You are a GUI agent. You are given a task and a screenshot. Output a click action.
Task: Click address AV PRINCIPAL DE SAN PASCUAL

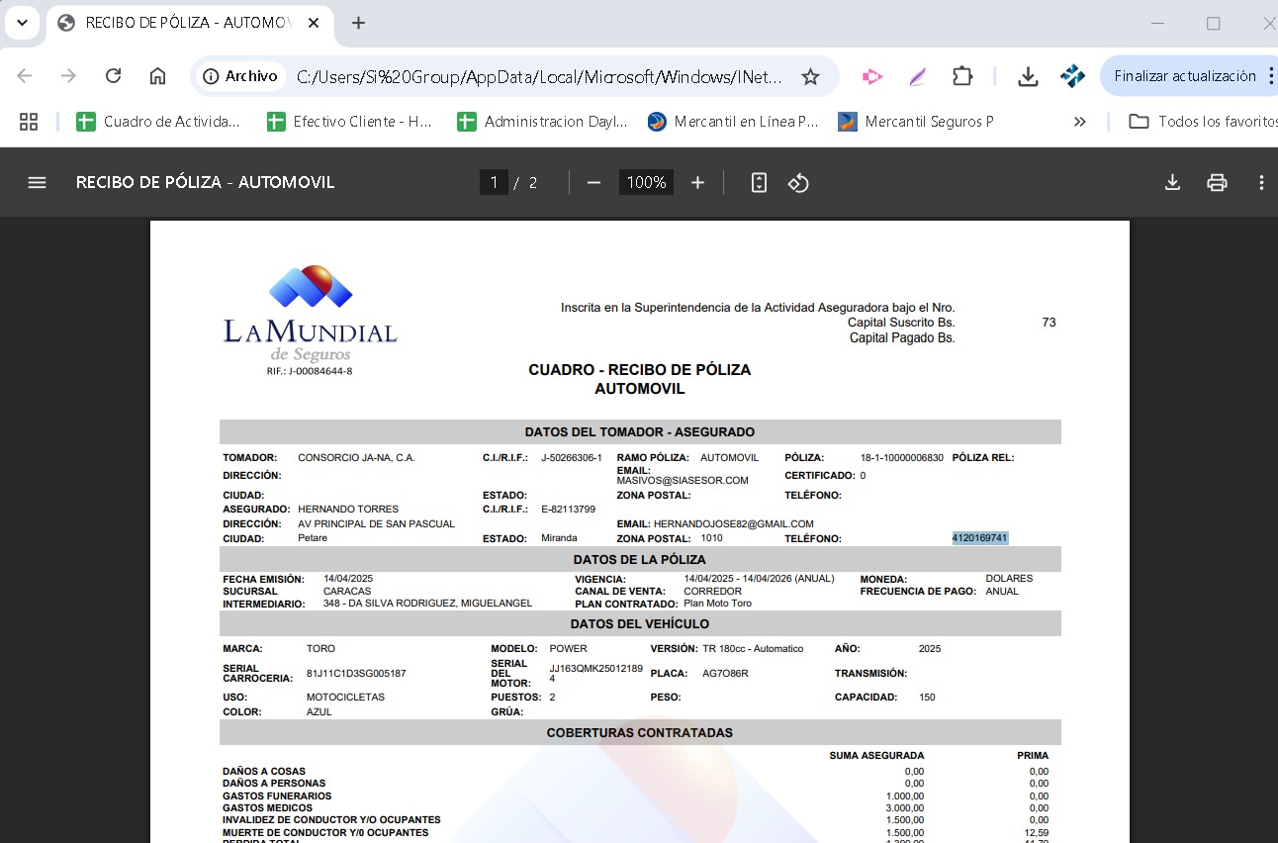click(376, 524)
